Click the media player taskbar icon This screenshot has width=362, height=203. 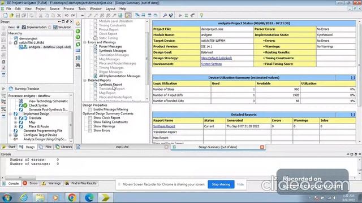(55, 197)
